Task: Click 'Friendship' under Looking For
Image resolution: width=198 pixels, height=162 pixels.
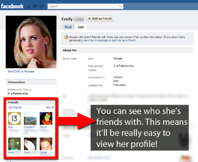Action: [120, 85]
